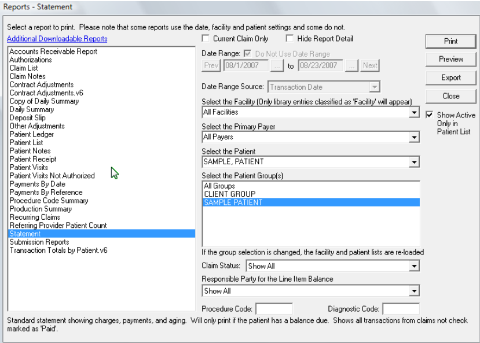Click inside the Diagnostic Code field
This screenshot has height=343, width=480.
(x=401, y=308)
